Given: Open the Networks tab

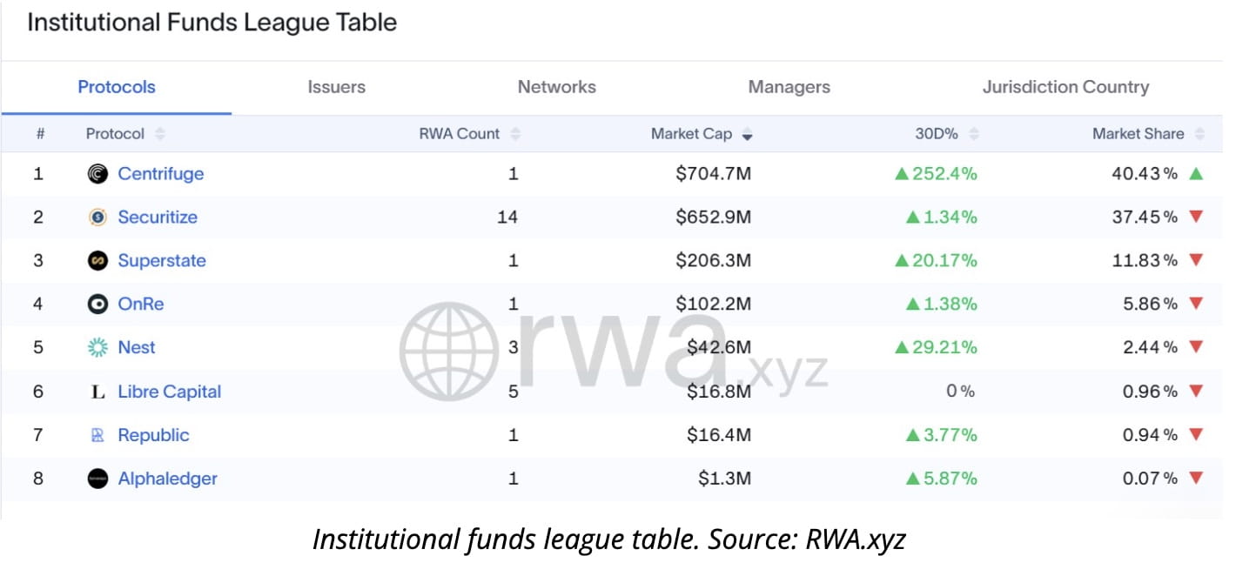Looking at the screenshot, I should [556, 87].
